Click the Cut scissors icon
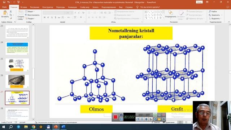 [10, 12]
